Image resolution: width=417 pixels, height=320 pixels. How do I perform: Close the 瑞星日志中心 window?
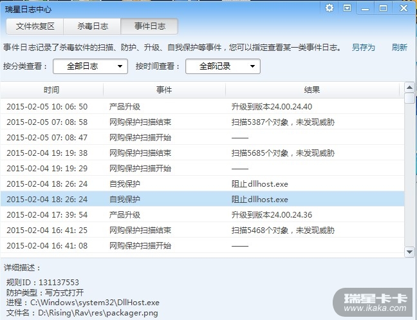[403, 8]
